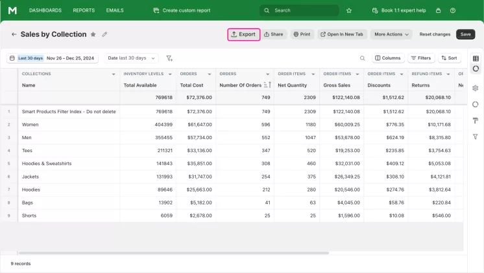Open dropdown arrow above Gross Sales

tap(357, 74)
